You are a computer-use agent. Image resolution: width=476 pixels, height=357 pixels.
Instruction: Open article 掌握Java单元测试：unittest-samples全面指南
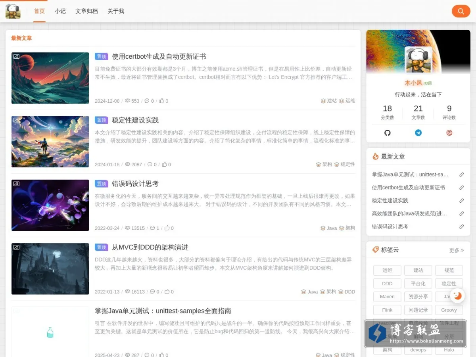click(163, 311)
